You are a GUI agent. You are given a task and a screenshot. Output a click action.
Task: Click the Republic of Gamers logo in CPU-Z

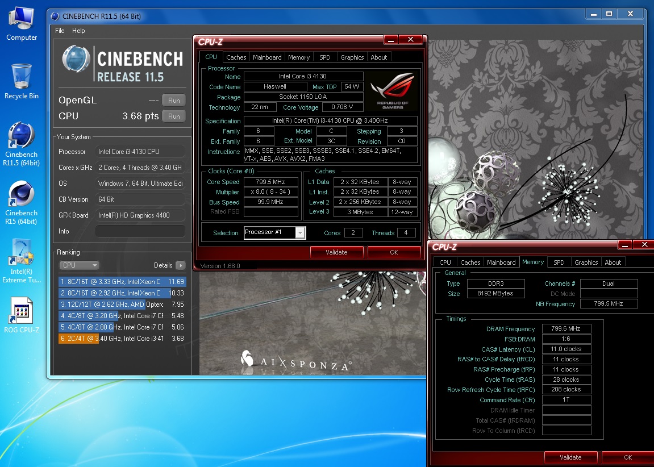[393, 91]
